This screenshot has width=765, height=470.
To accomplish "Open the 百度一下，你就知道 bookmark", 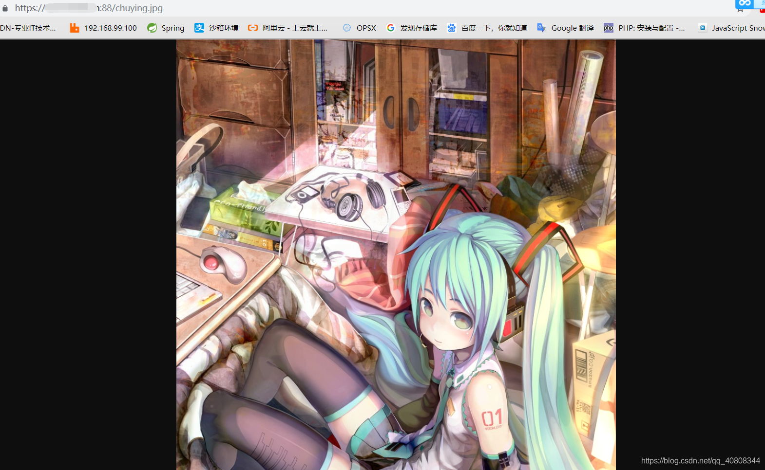I will [x=494, y=28].
